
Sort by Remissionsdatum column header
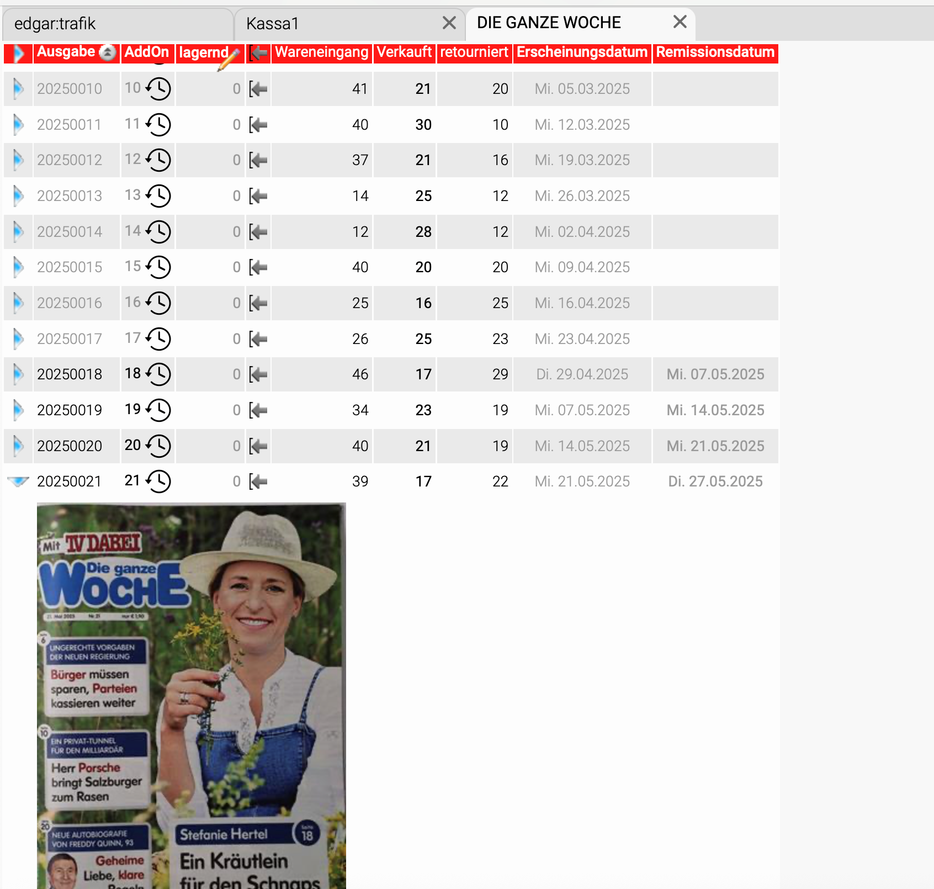[715, 52]
